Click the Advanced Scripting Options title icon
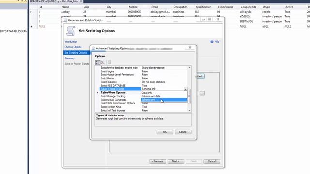Image resolution: width=310 pixels, height=174 pixels. (x=93, y=48)
